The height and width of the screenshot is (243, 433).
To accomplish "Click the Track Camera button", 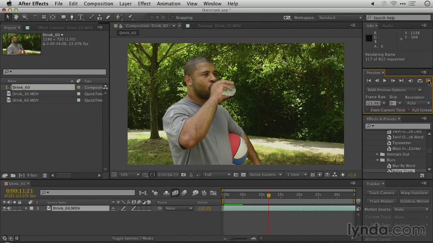I will (x=381, y=193).
